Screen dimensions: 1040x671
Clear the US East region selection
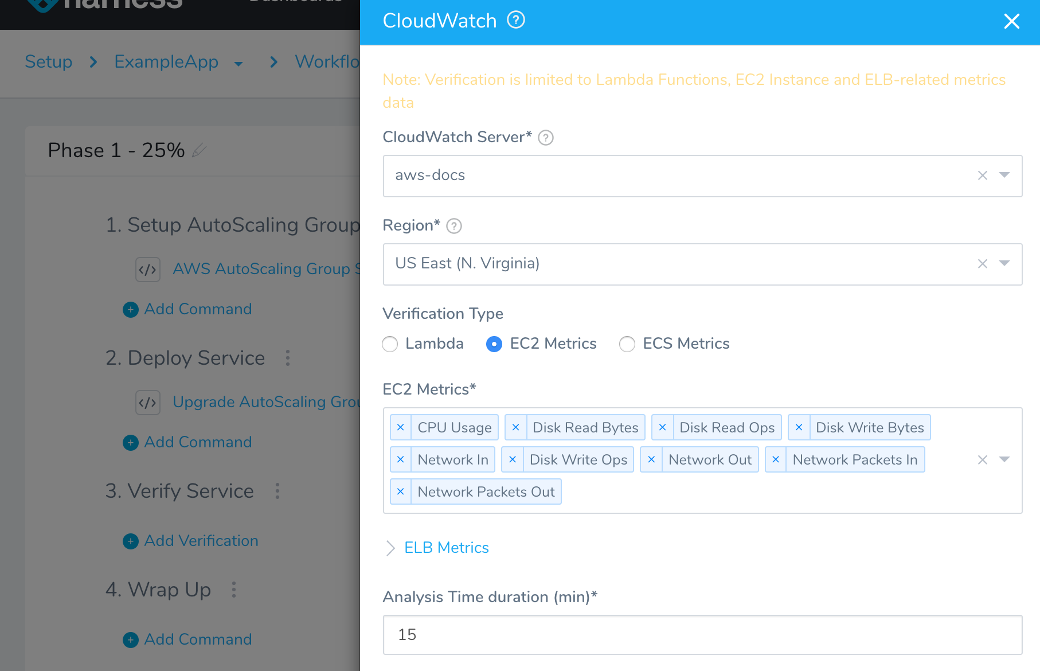[x=983, y=264]
